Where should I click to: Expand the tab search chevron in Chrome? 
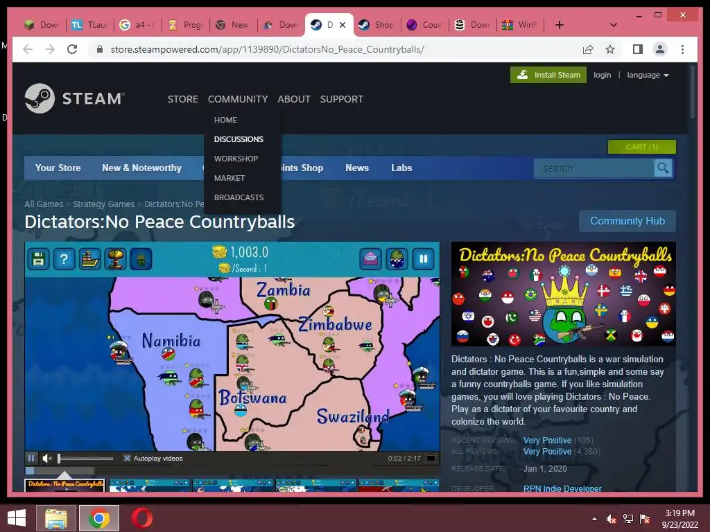614,25
